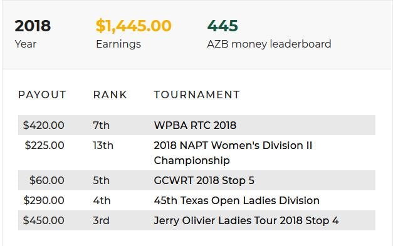Open 2018 NAPT Women's Division II Championship
Viewport: 393px width, 246px height.
pyautogui.click(x=233, y=153)
